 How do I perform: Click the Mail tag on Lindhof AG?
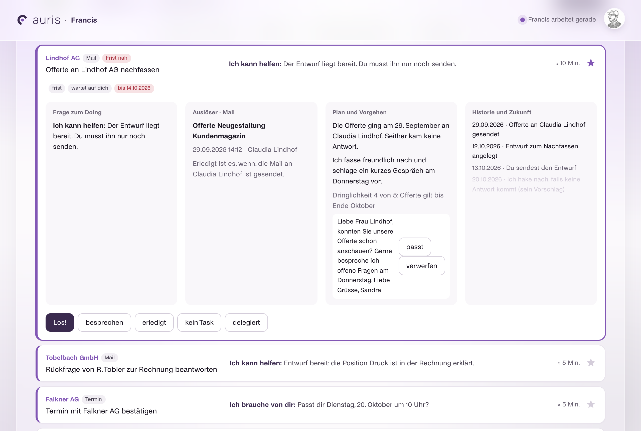pyautogui.click(x=91, y=58)
